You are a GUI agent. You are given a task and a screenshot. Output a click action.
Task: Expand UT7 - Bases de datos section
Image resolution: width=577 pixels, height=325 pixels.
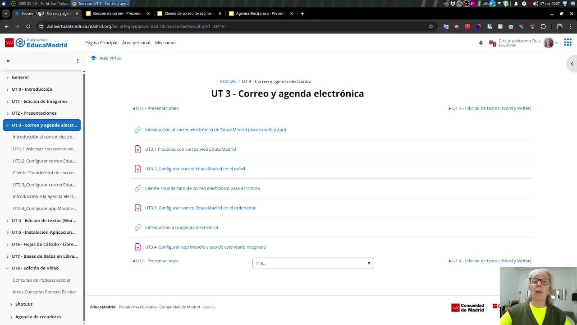coord(7,256)
